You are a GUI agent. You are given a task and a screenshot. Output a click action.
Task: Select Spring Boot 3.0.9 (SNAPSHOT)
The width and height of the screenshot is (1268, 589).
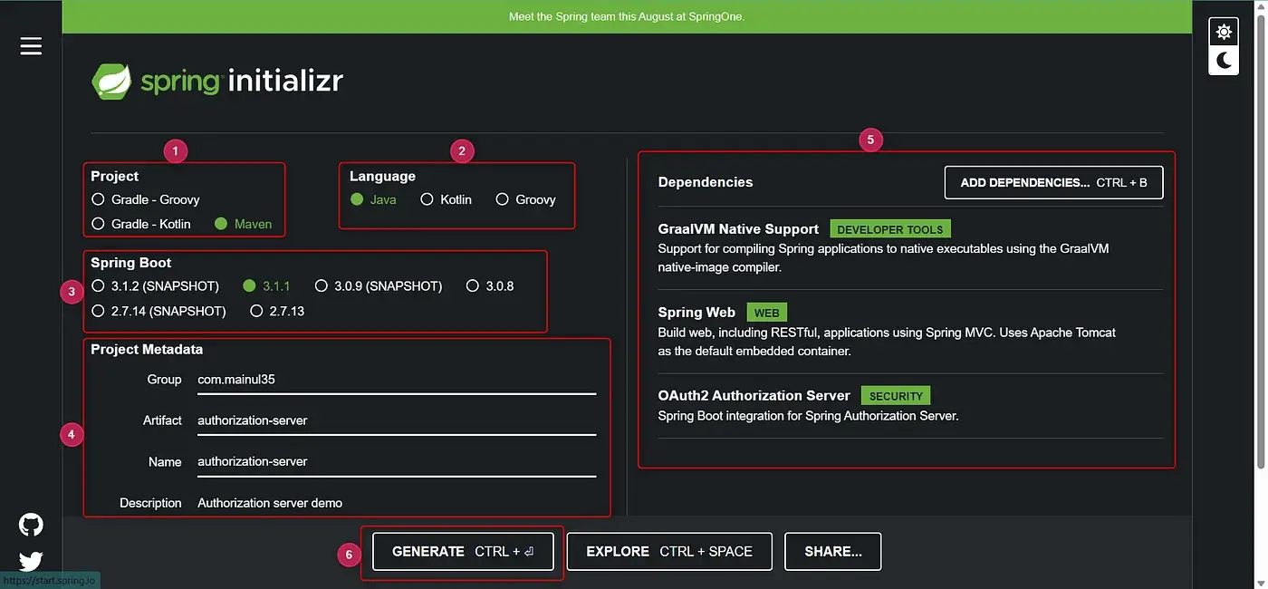pyautogui.click(x=379, y=286)
